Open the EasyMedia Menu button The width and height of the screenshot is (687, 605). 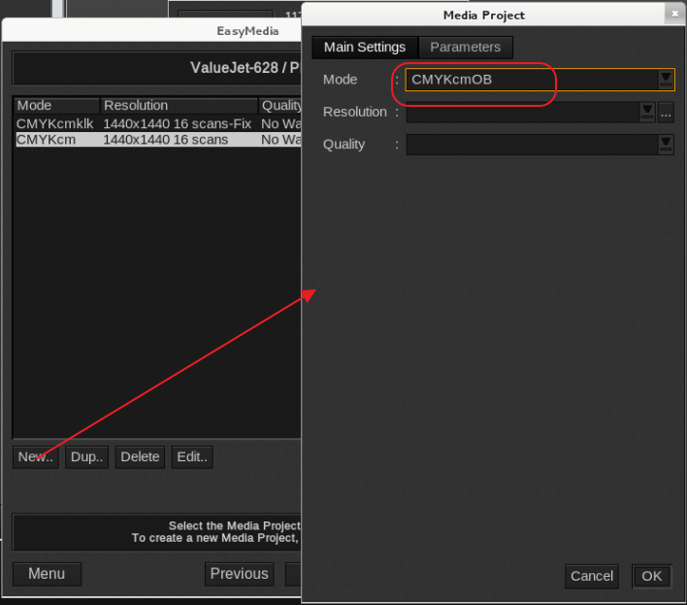[47, 574]
